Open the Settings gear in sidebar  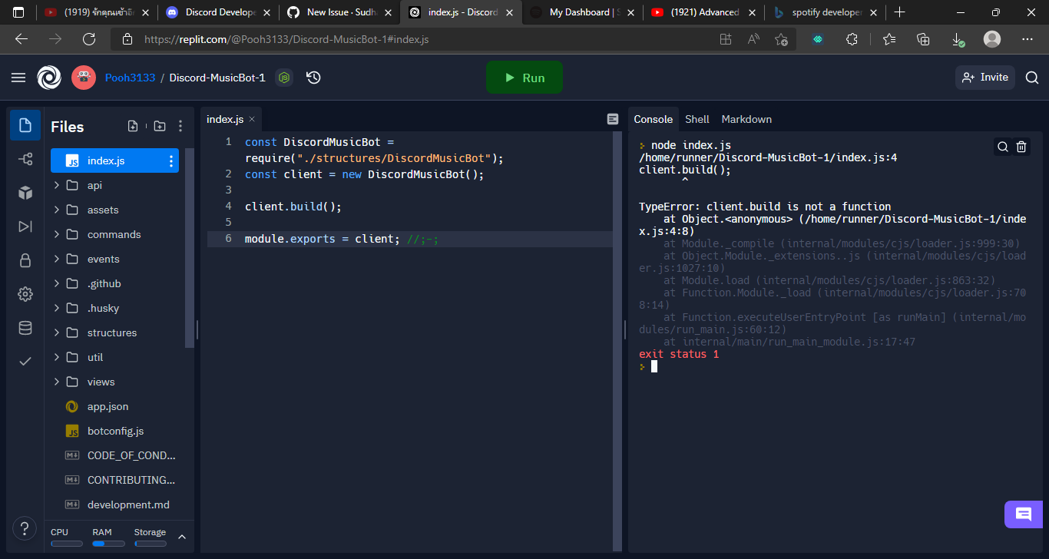[x=25, y=294]
